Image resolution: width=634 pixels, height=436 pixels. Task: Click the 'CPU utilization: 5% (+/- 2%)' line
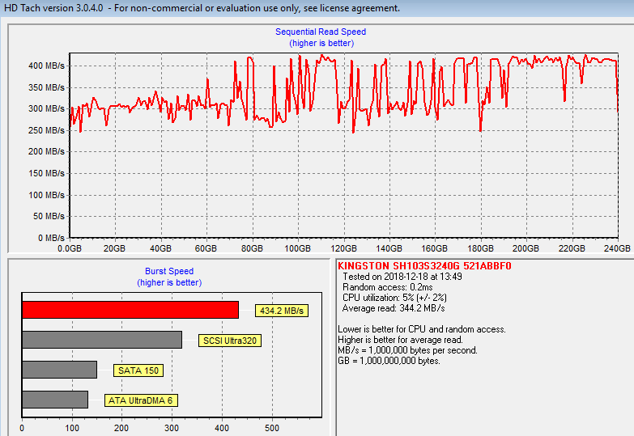point(394,298)
